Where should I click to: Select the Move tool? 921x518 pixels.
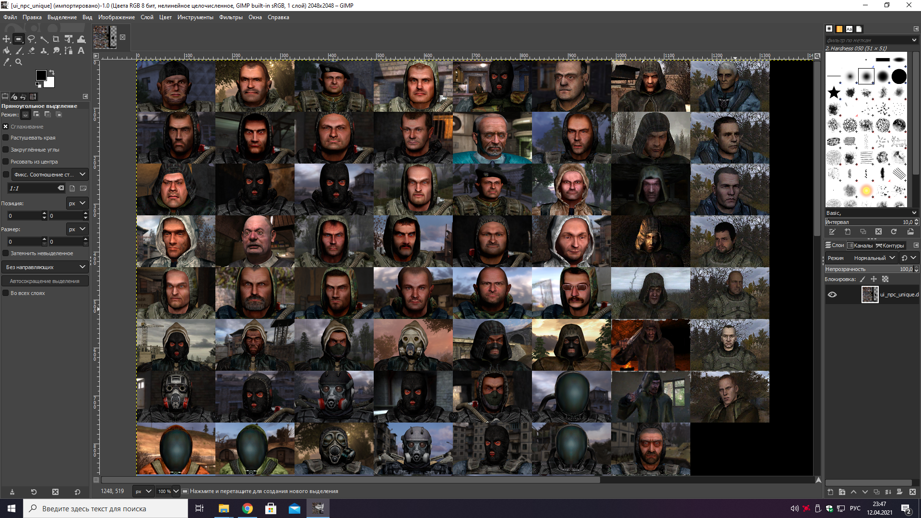pyautogui.click(x=6, y=39)
